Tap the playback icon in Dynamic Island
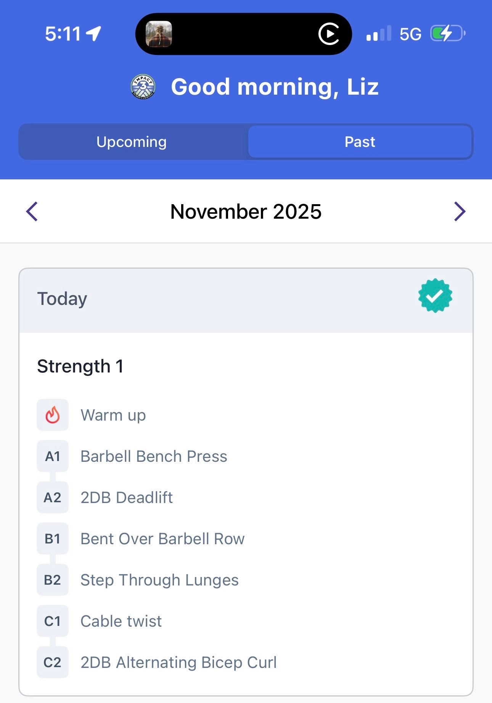This screenshot has width=492, height=703. (x=329, y=34)
